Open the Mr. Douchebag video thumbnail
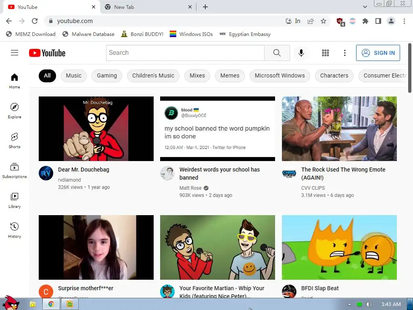 (x=96, y=129)
